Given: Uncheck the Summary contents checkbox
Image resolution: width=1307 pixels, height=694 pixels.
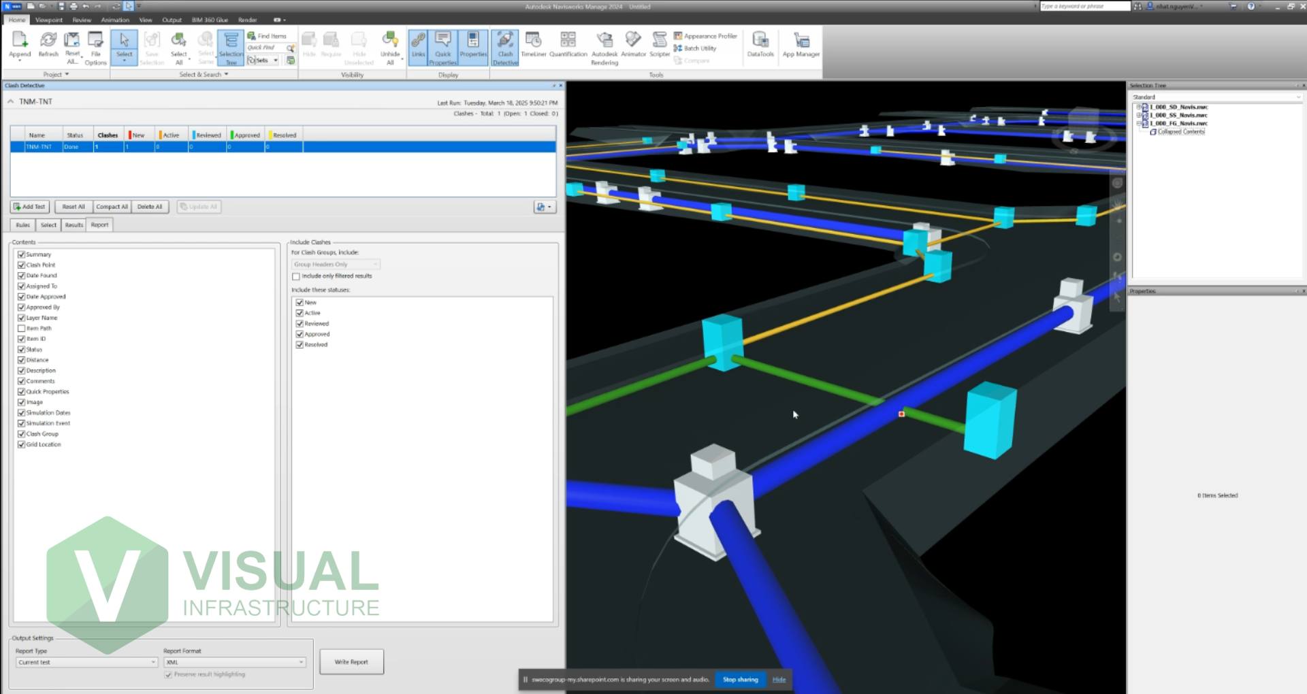Looking at the screenshot, I should pos(21,254).
